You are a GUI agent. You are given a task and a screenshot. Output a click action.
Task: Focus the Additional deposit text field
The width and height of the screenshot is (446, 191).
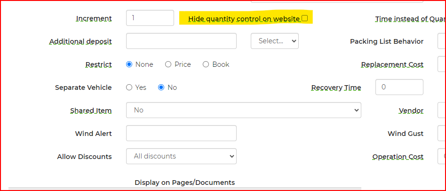click(x=181, y=41)
